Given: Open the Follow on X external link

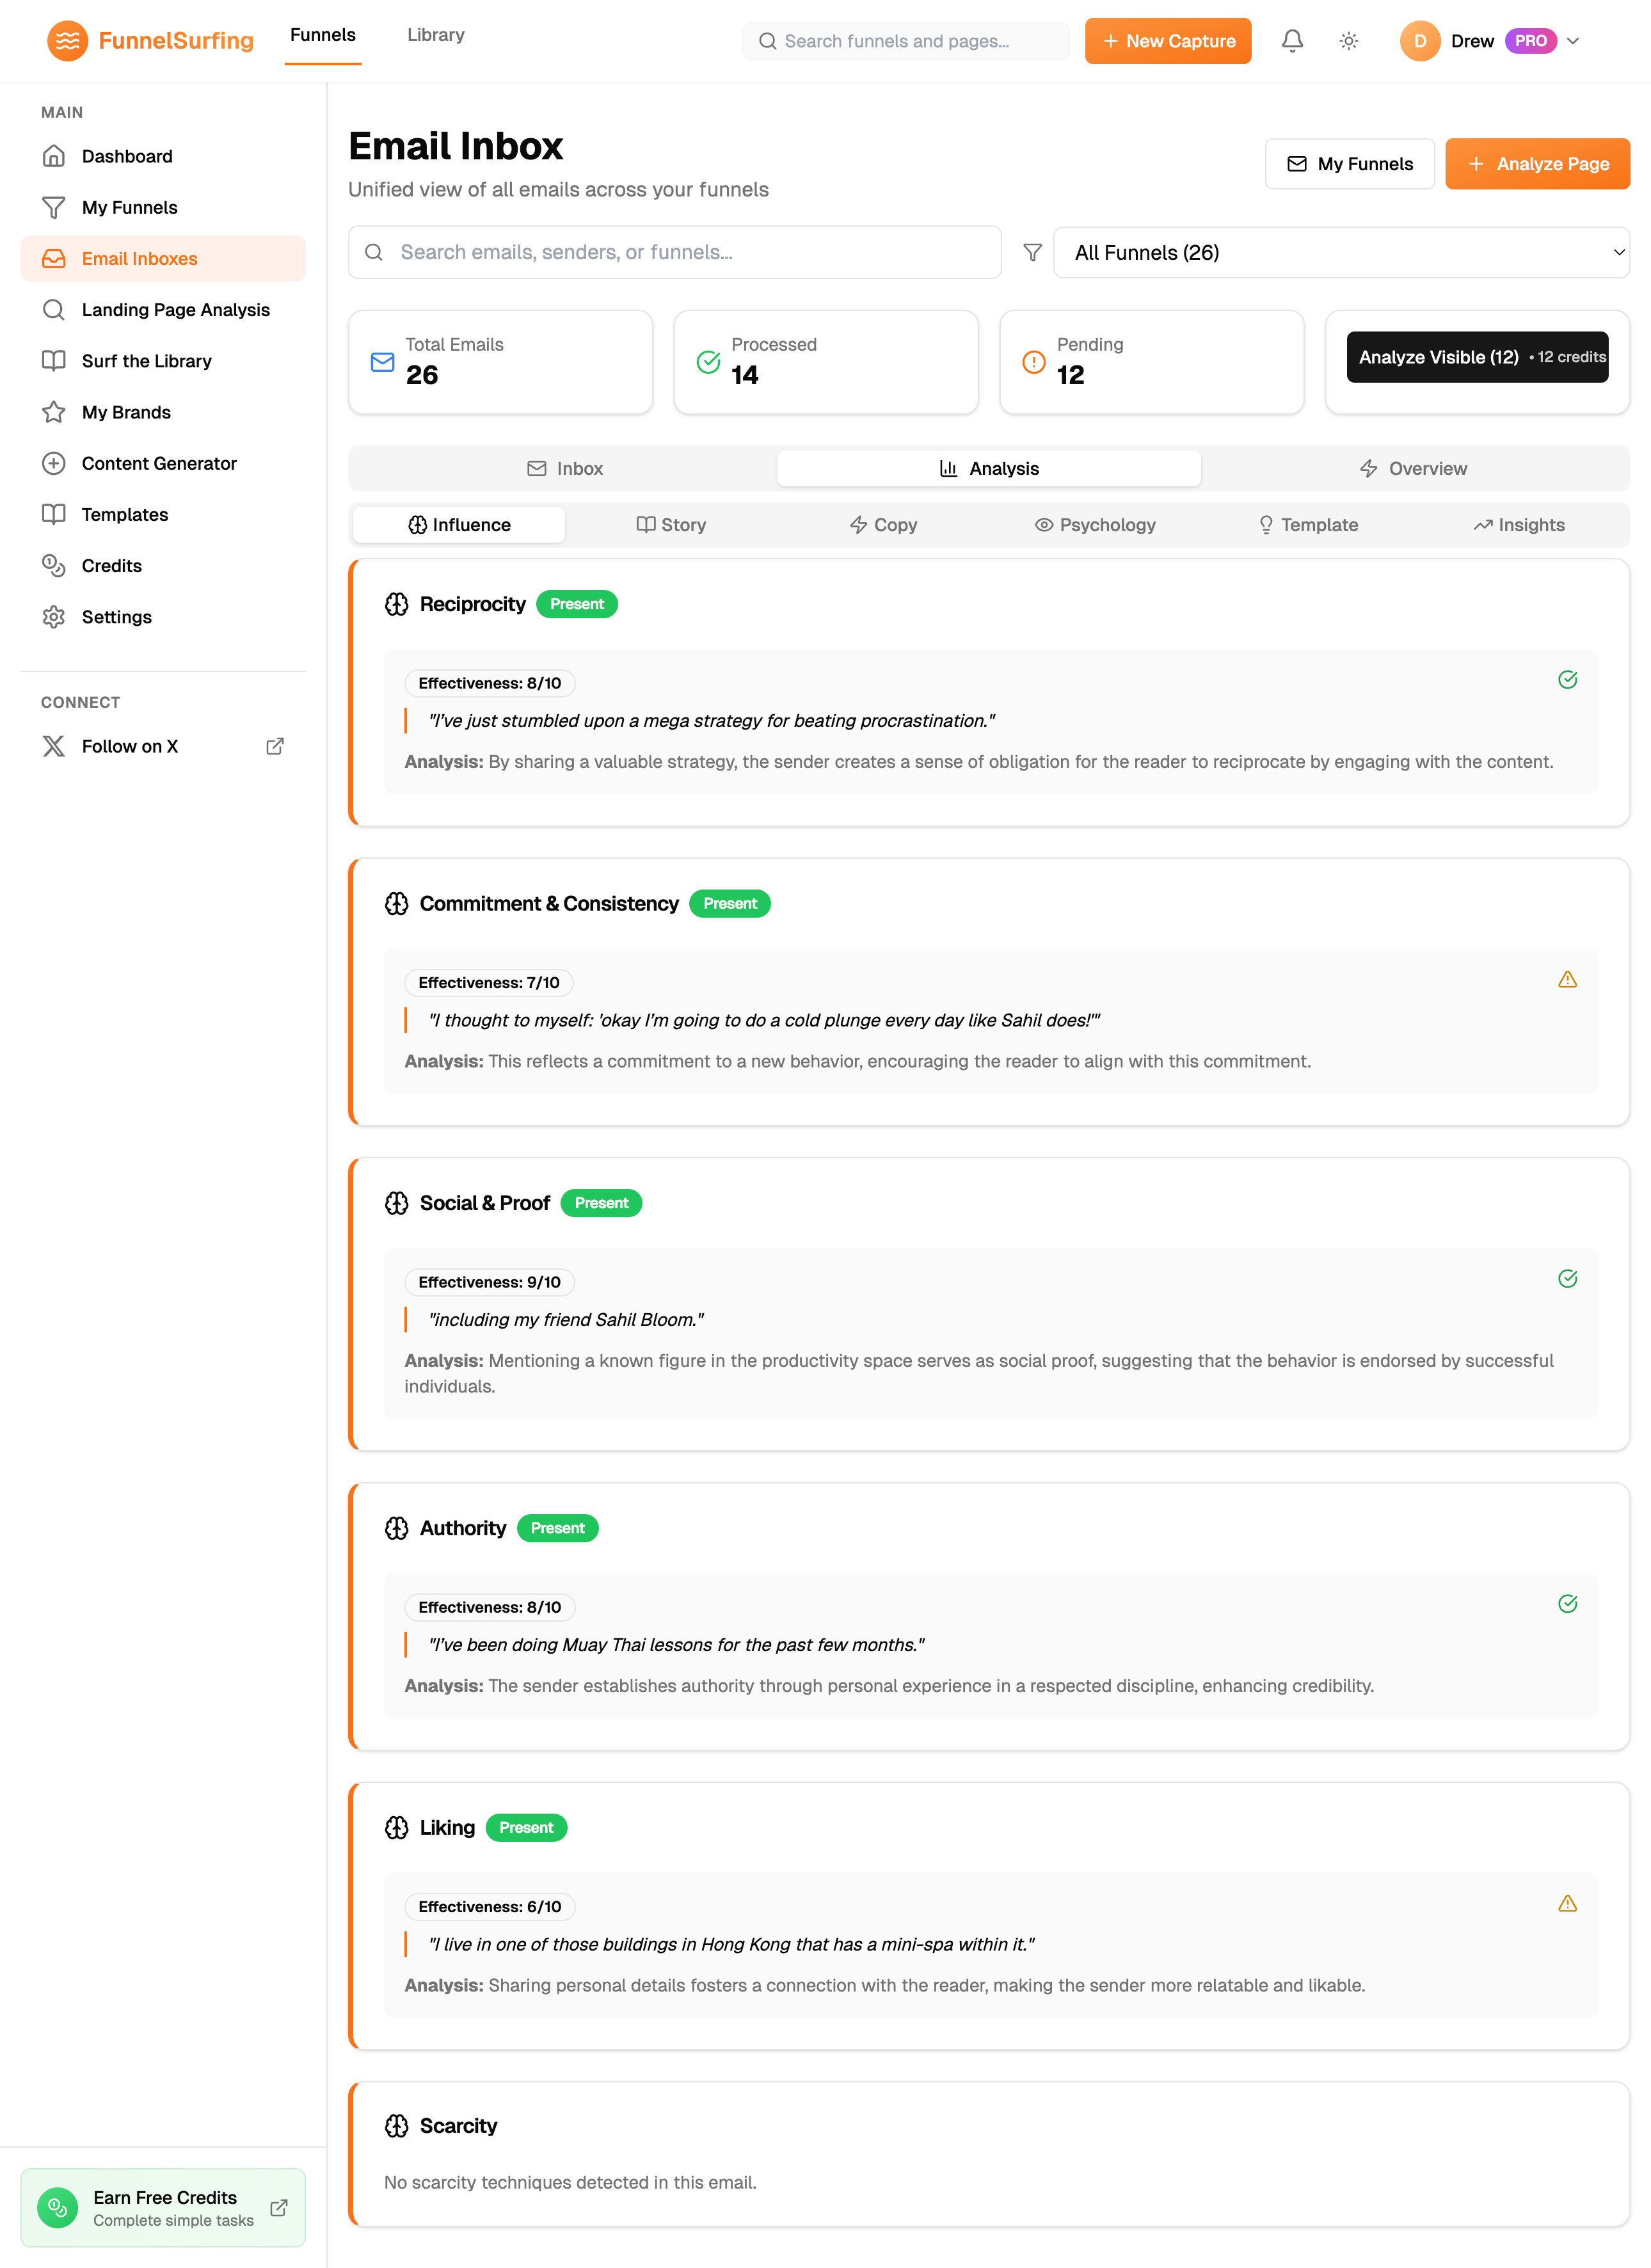Looking at the screenshot, I should pyautogui.click(x=275, y=746).
